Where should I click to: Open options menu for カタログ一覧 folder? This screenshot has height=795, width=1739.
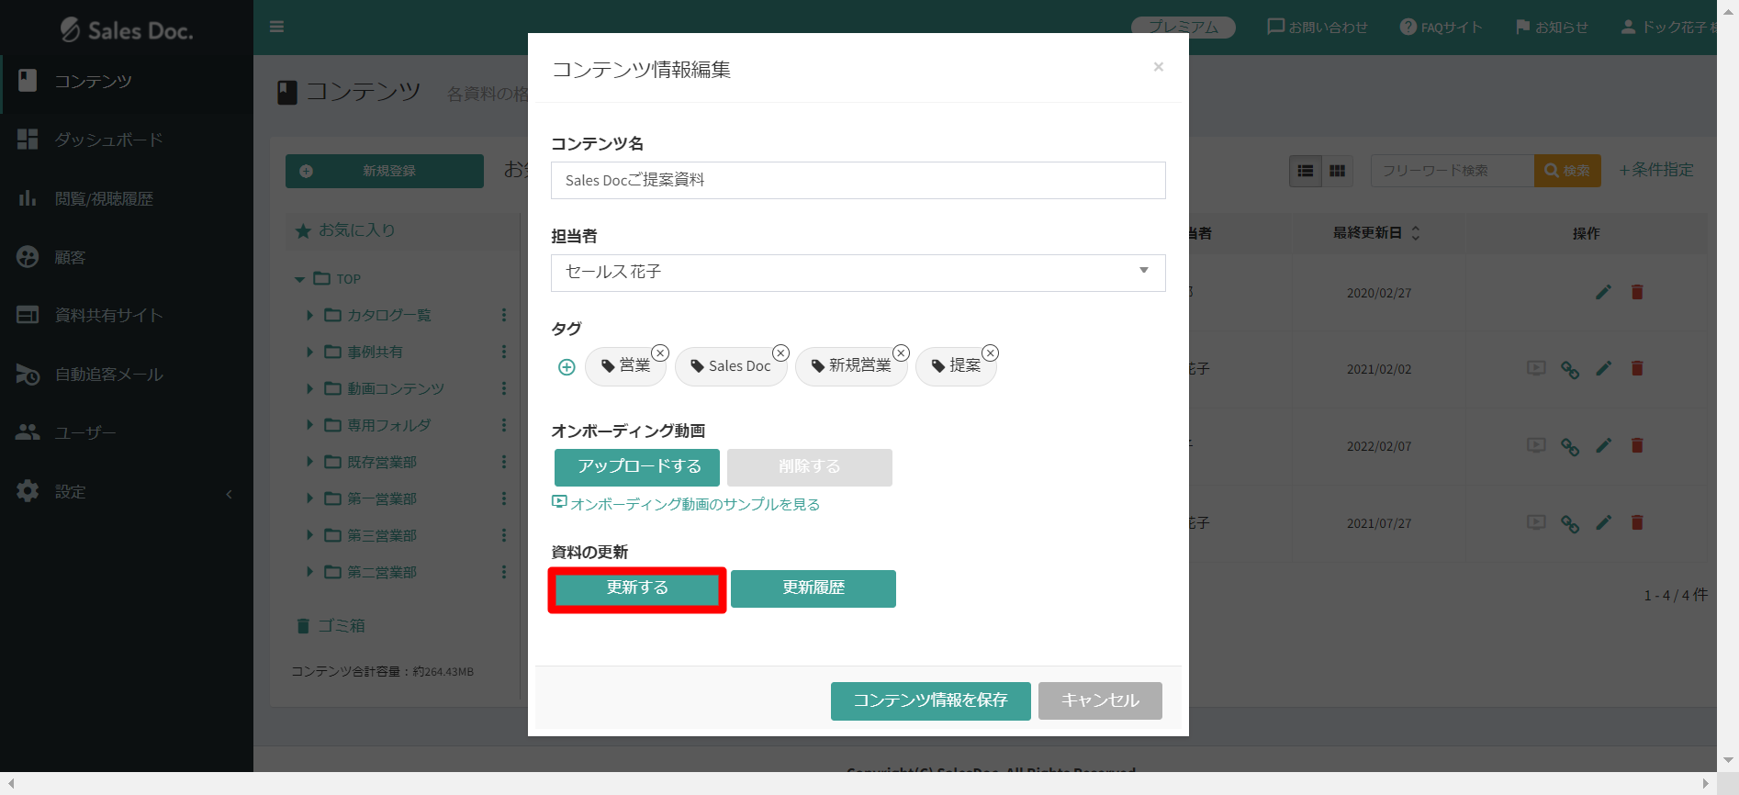click(x=503, y=315)
